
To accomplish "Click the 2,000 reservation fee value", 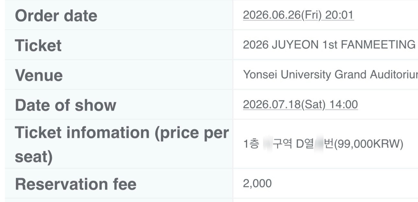I will pos(257,184).
